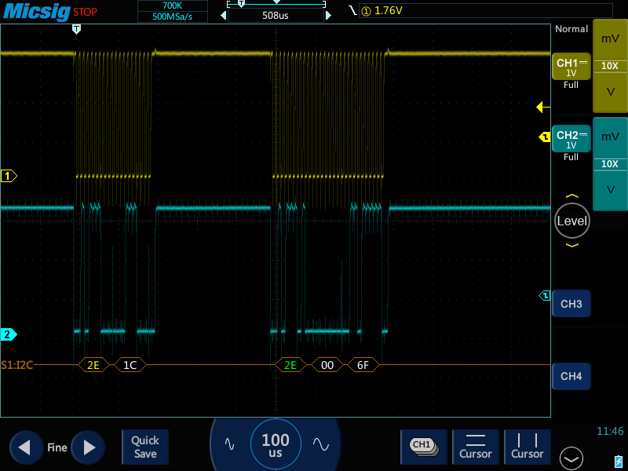The width and height of the screenshot is (628, 471).
Task: Raise trigger level with up chevron
Action: point(572,196)
